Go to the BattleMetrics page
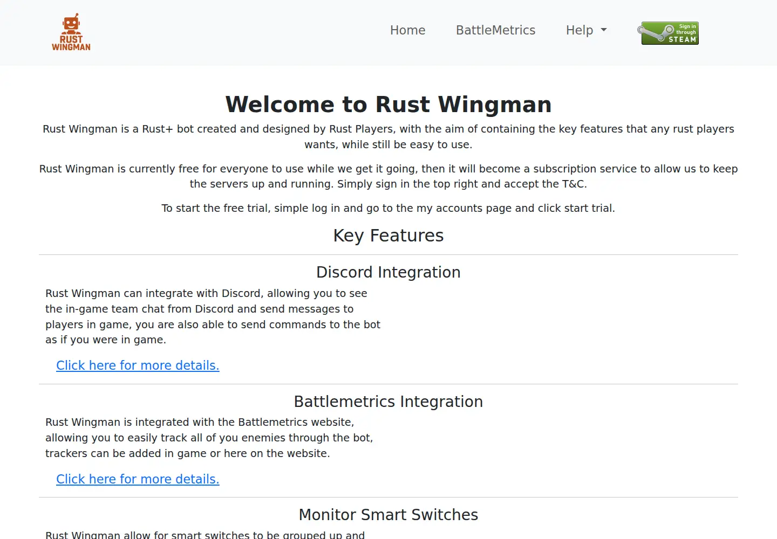 495,30
